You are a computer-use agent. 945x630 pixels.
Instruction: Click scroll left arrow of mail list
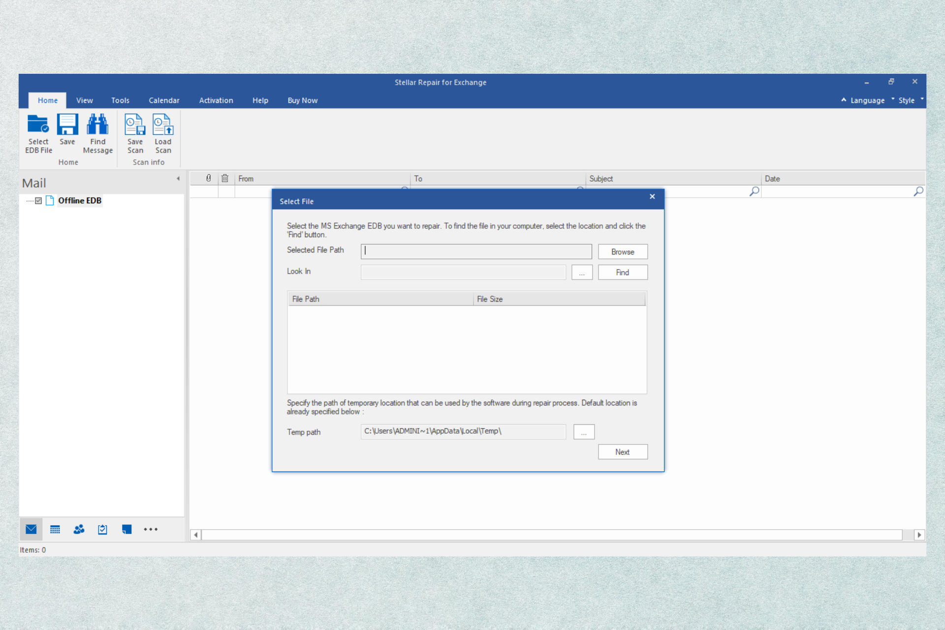[196, 535]
